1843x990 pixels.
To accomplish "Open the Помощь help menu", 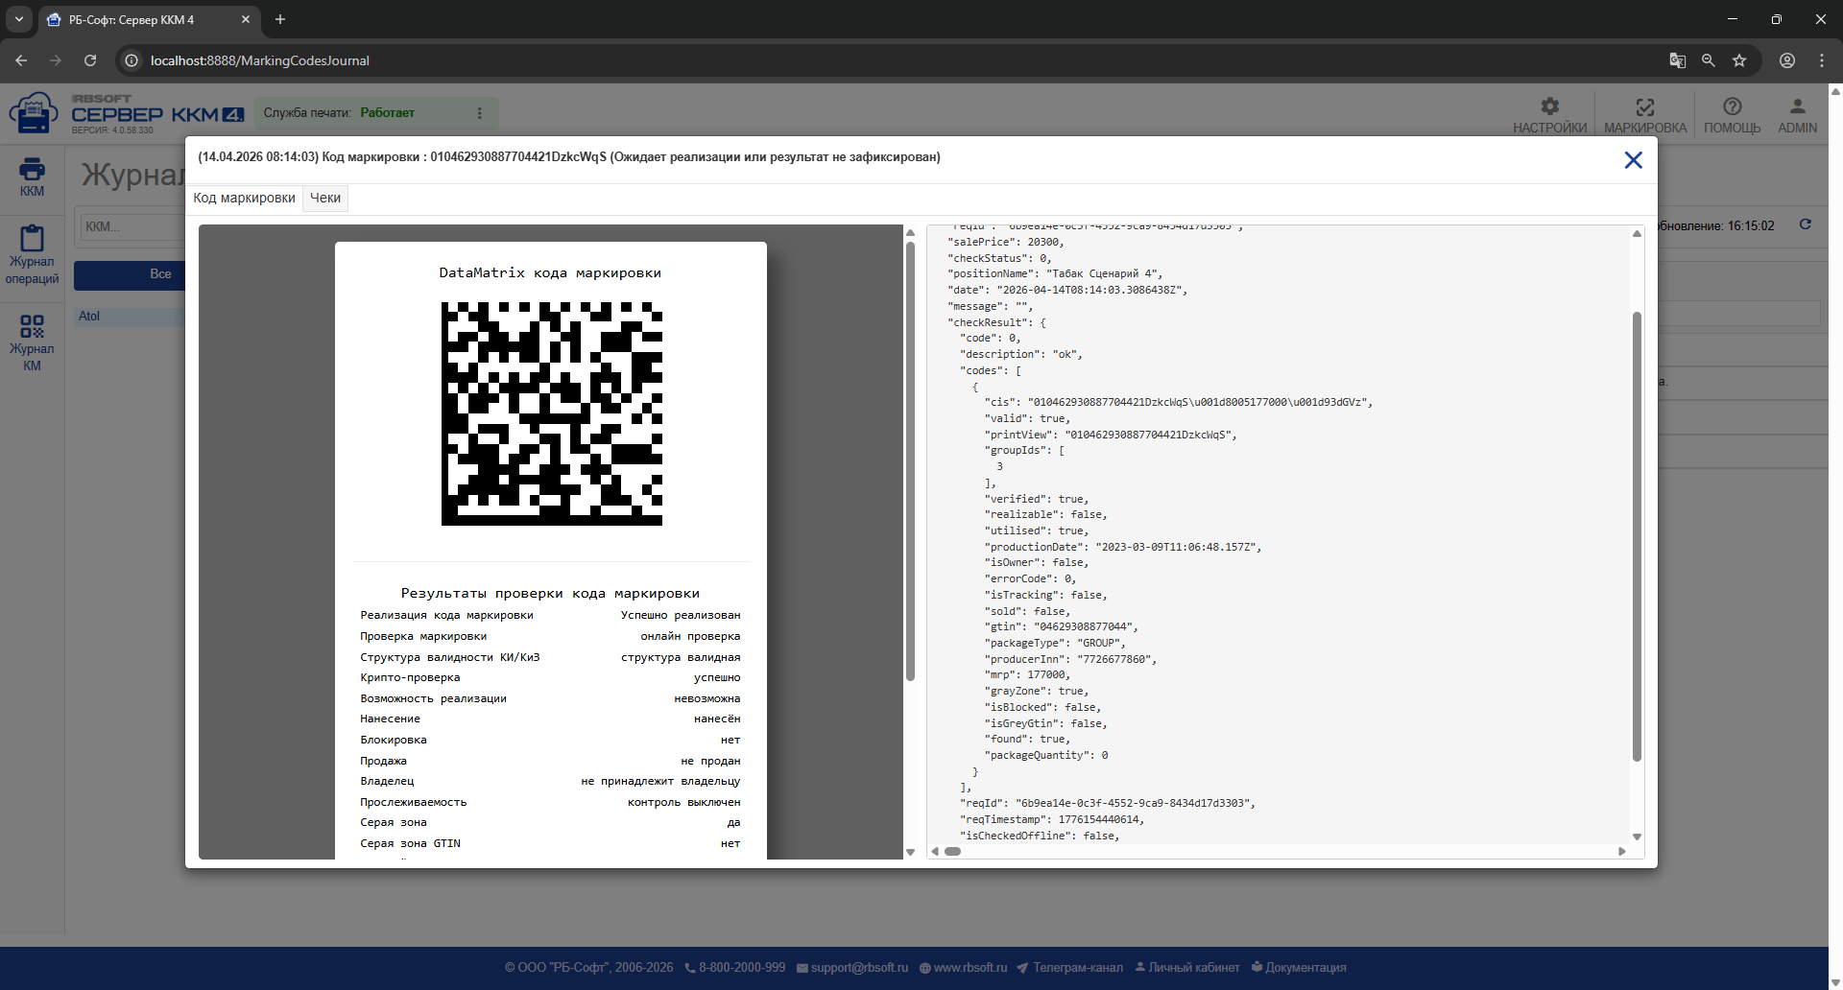I will pos(1732,114).
